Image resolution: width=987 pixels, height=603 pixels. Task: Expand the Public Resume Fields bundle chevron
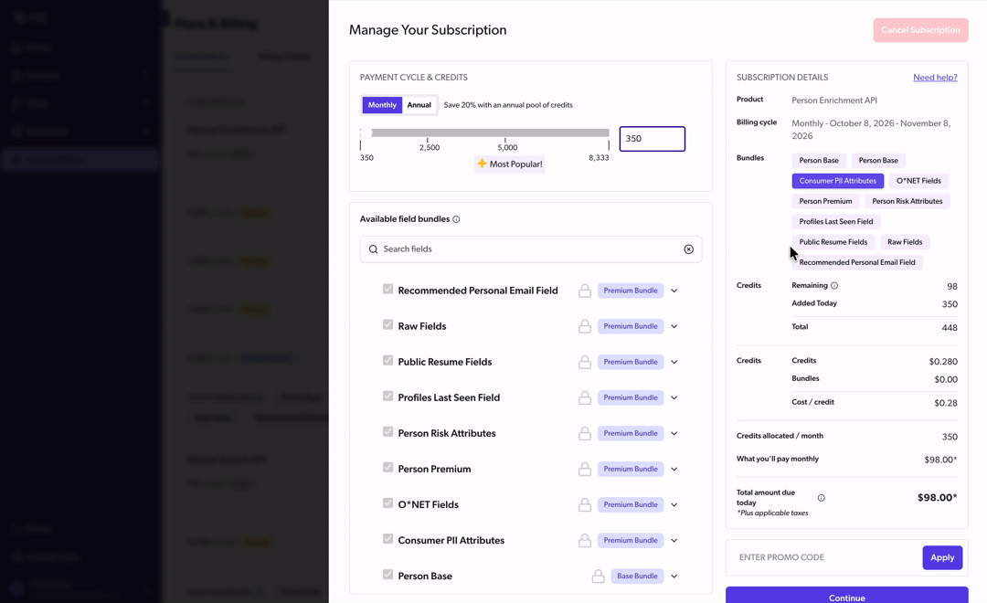(x=674, y=362)
